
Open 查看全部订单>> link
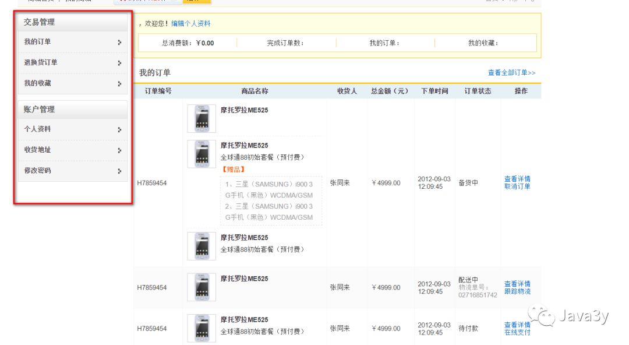tap(511, 73)
